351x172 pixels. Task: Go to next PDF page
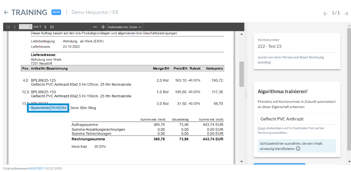(x=45, y=27)
